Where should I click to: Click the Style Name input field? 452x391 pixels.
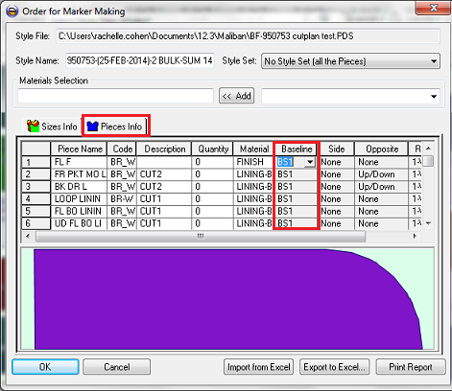(139, 60)
